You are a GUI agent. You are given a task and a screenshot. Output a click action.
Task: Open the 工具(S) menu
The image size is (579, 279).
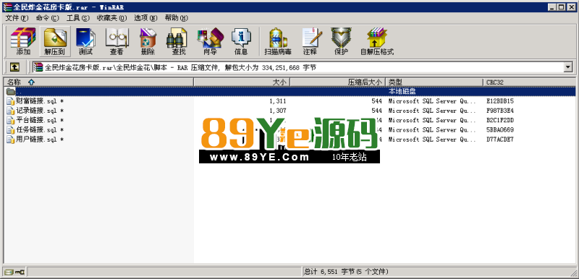click(78, 17)
